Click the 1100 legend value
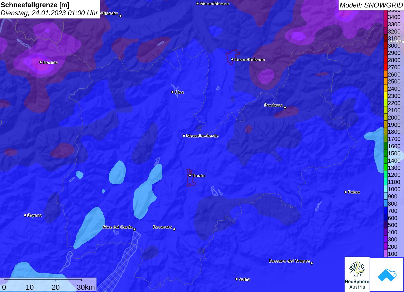This screenshot has height=292, width=404. [394, 182]
